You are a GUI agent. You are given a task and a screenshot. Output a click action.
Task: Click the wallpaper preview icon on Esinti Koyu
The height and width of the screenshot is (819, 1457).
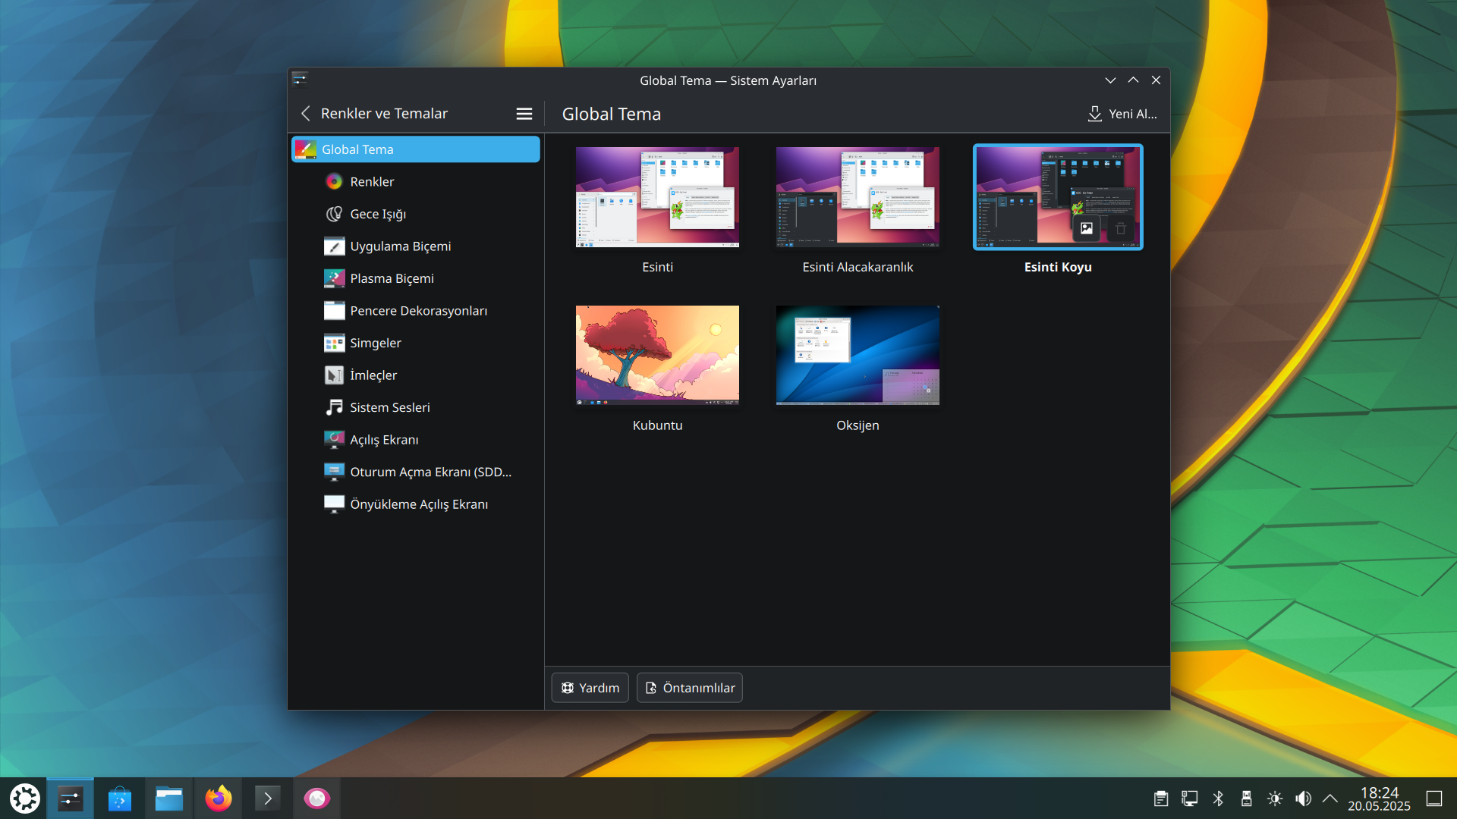tap(1087, 228)
